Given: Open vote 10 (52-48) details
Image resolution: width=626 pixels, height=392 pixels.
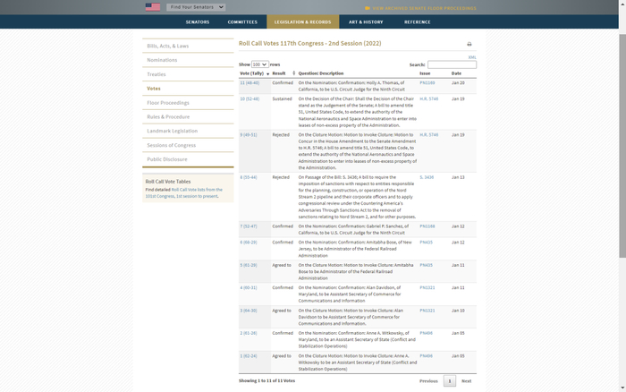Looking at the screenshot, I should tap(250, 98).
